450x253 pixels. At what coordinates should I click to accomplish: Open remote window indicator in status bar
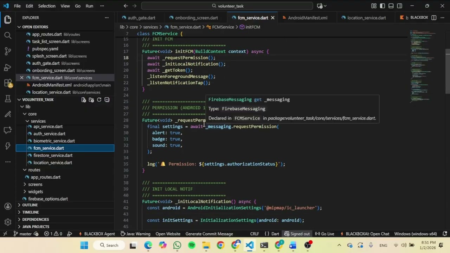point(5,234)
